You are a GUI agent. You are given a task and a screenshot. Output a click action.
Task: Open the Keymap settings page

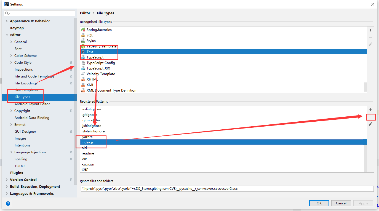[17, 28]
